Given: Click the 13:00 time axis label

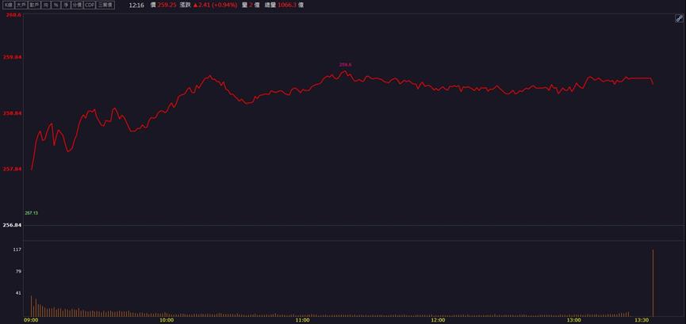Looking at the screenshot, I should (x=574, y=320).
